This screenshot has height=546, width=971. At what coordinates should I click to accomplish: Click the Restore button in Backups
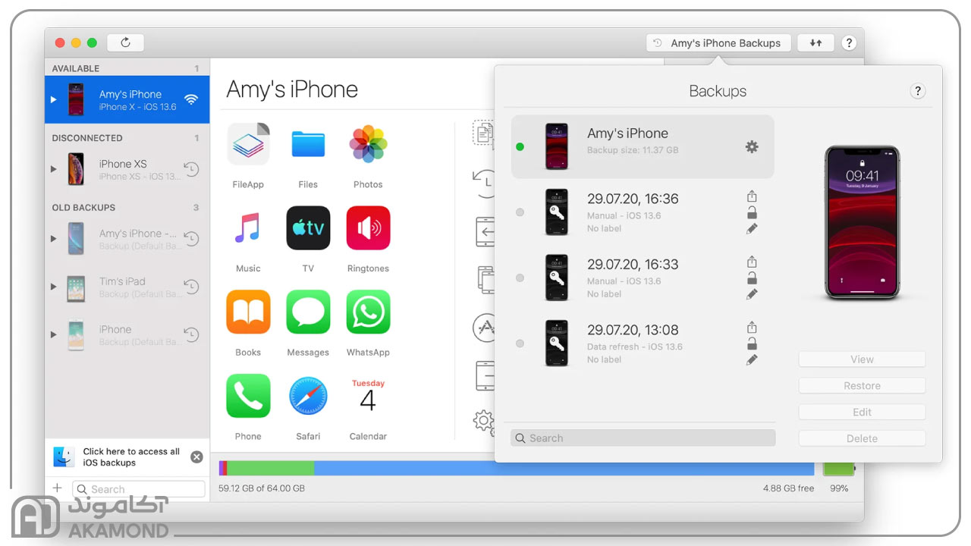click(862, 386)
